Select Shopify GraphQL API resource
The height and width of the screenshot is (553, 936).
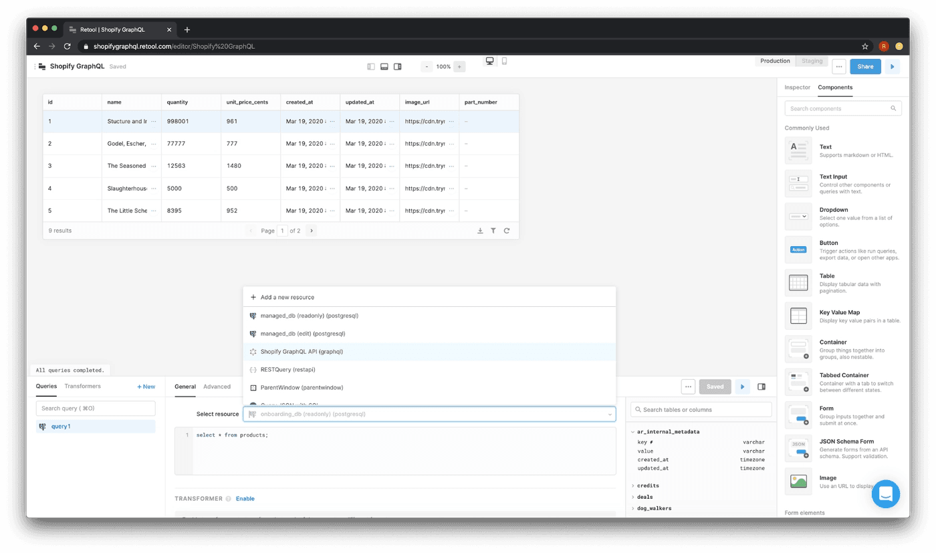coord(302,352)
